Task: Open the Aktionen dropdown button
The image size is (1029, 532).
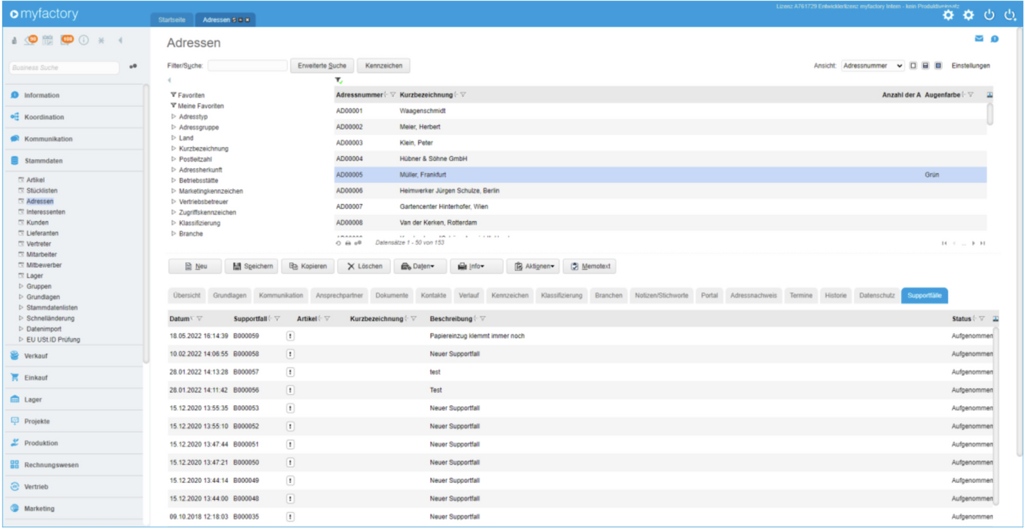Action: click(x=533, y=266)
